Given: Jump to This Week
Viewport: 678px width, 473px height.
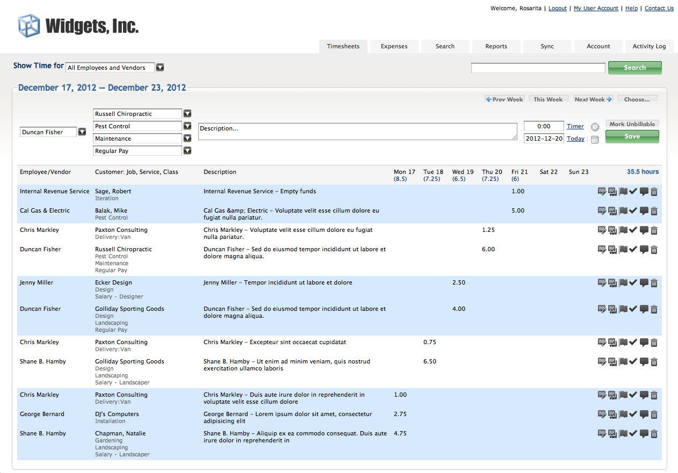Looking at the screenshot, I should (x=548, y=99).
